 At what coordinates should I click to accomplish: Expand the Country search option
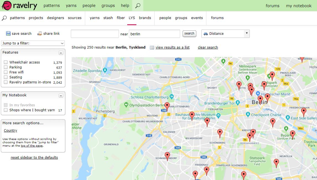tap(11, 131)
